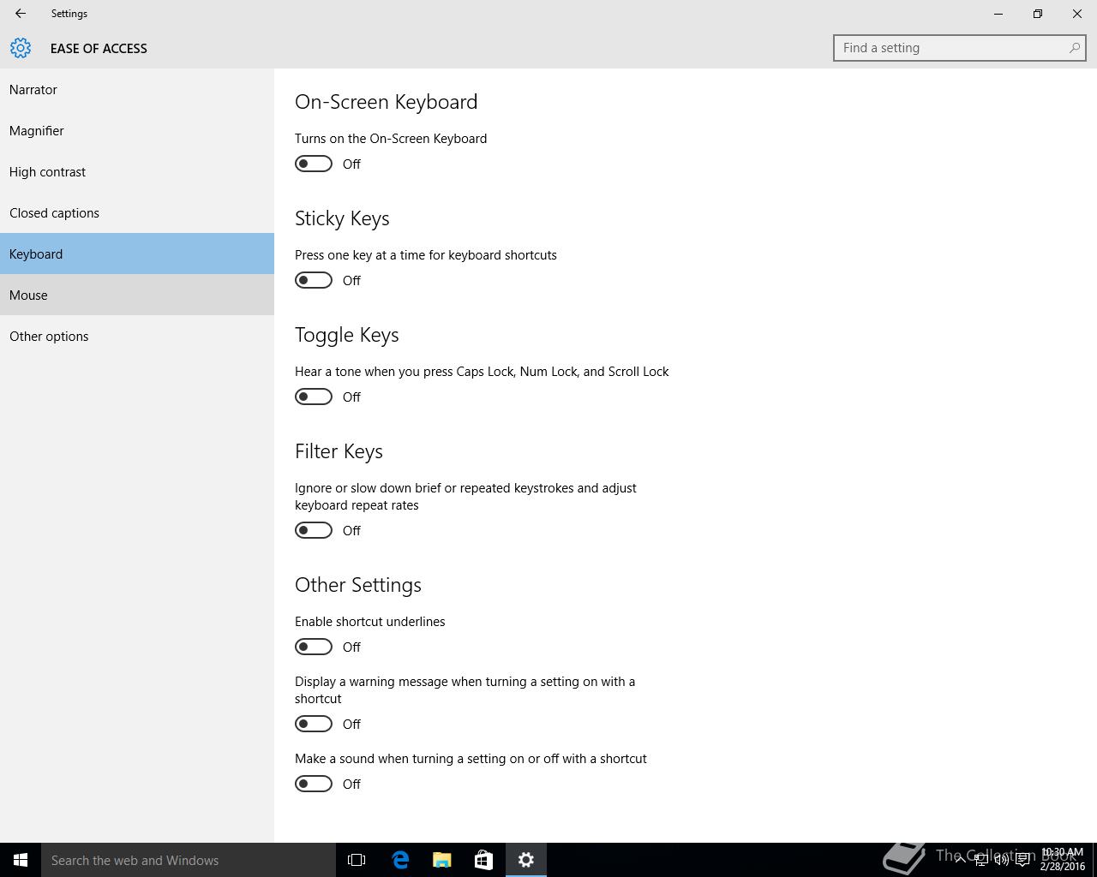The width and height of the screenshot is (1097, 877).
Task: Open File Explorer from the taskbar
Action: click(441, 860)
